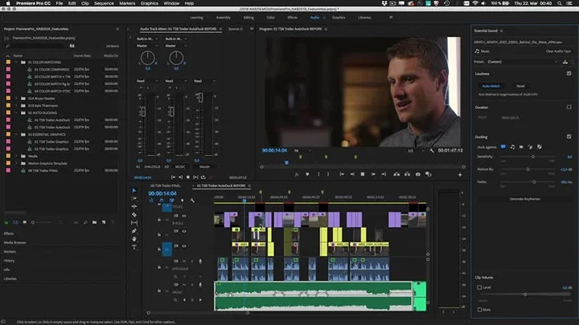This screenshot has width=579, height=325.
Task: Choose the Selection arrow tool
Action: tap(134, 190)
